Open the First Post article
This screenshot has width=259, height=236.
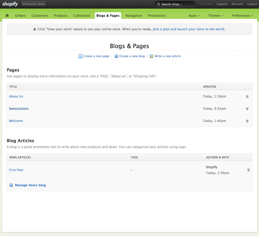(16, 170)
